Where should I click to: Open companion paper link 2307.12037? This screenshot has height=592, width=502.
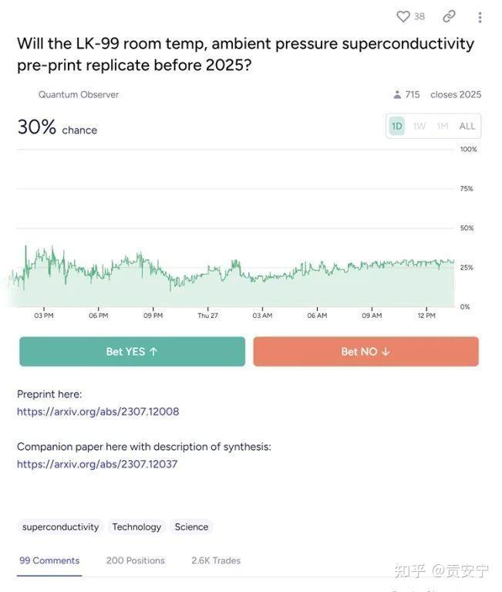(97, 464)
